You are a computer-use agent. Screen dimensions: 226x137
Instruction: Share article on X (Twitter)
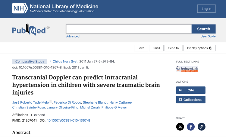[x=180, y=127]
